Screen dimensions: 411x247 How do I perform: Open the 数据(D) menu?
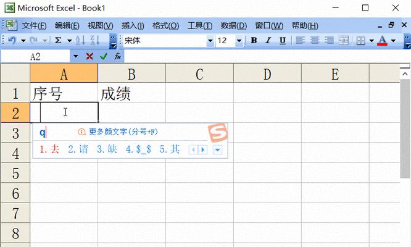point(233,26)
